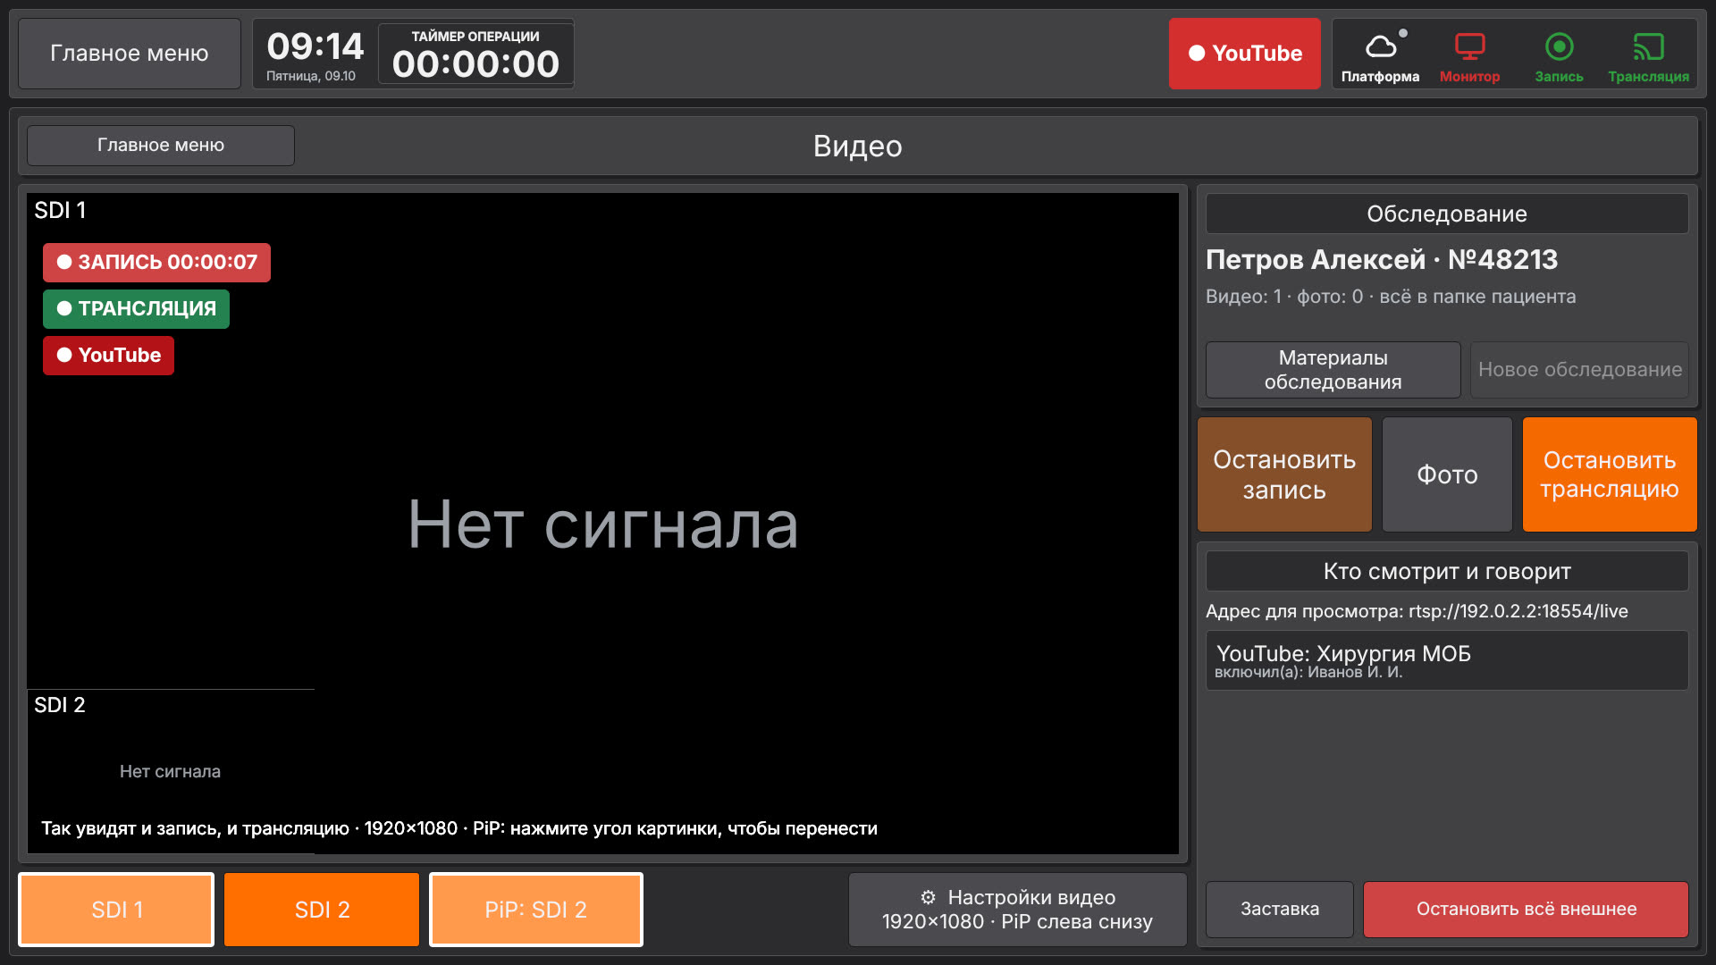Click Новое обследование
The image size is (1716, 965).
[1579, 370]
